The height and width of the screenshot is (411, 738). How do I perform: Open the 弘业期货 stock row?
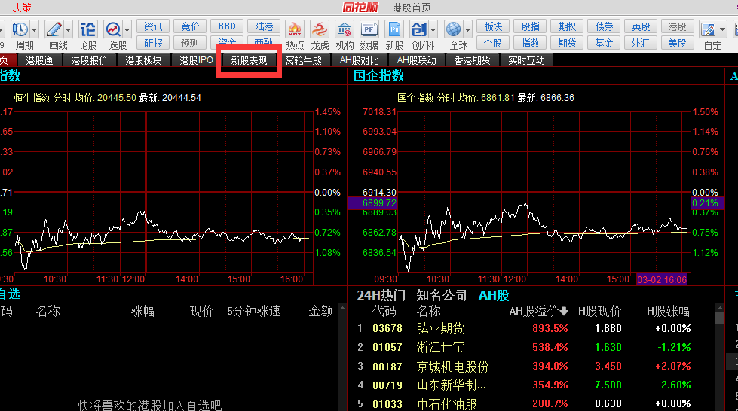pyautogui.click(x=531, y=328)
